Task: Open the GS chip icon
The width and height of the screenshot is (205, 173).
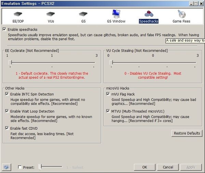Action: [x=83, y=14]
